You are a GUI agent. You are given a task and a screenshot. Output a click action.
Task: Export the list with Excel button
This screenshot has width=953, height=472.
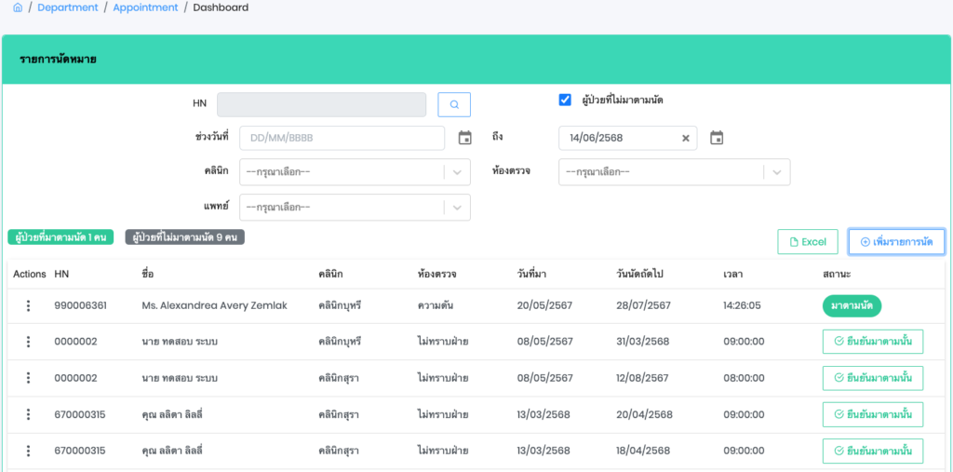pyautogui.click(x=807, y=242)
